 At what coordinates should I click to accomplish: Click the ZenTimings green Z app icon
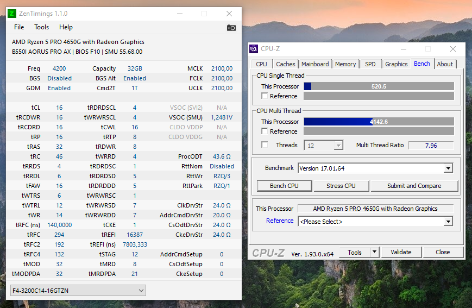pos(12,14)
